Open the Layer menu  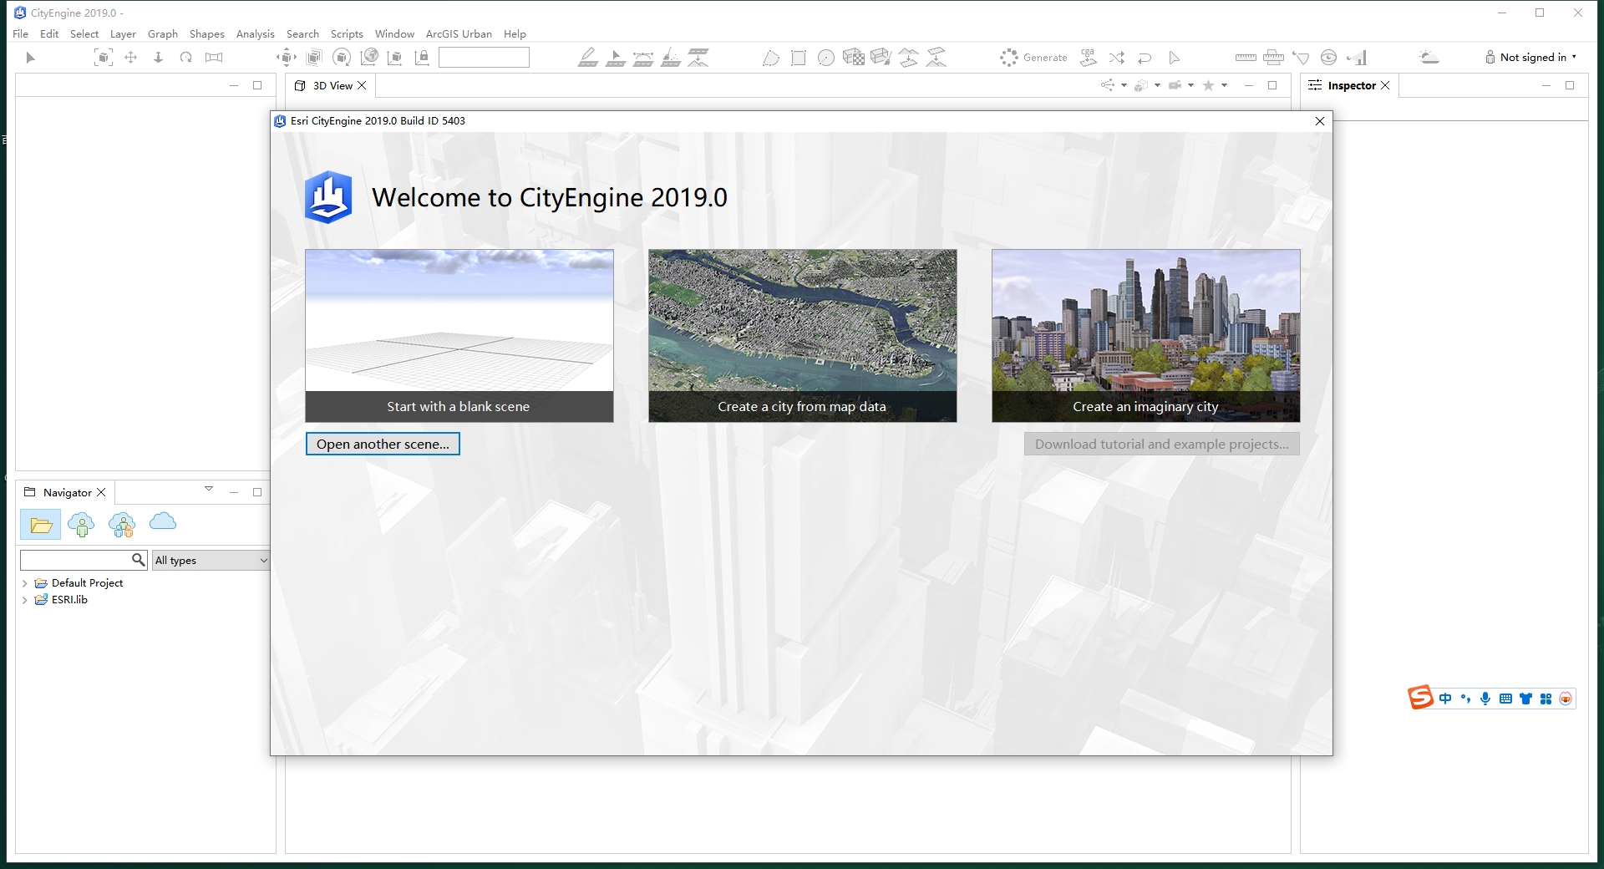pos(123,34)
